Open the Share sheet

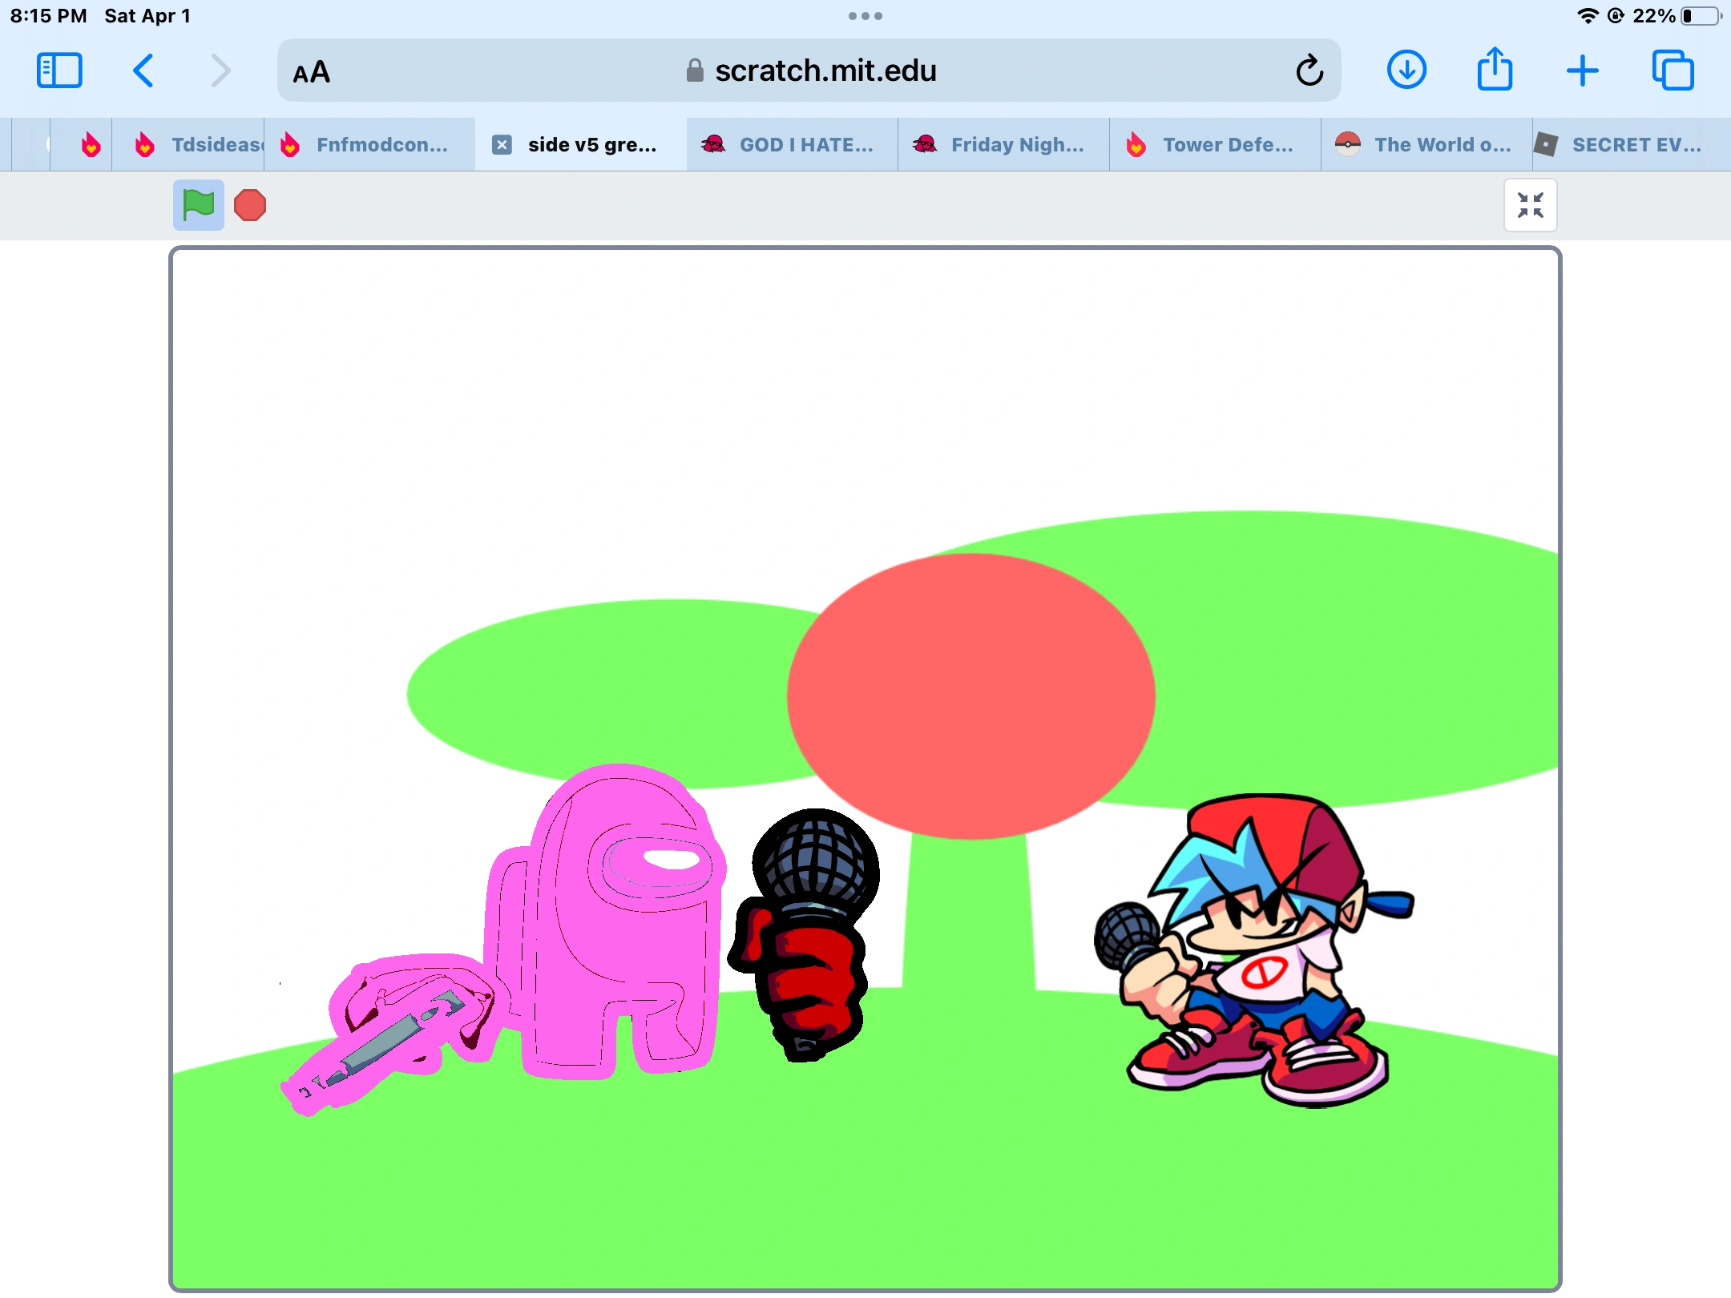[x=1494, y=71]
